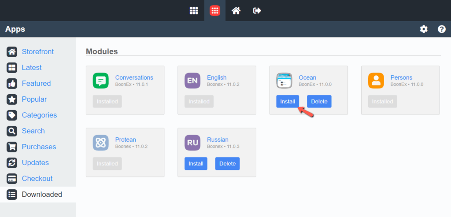
Task: Install the Russian module
Action: tap(196, 164)
